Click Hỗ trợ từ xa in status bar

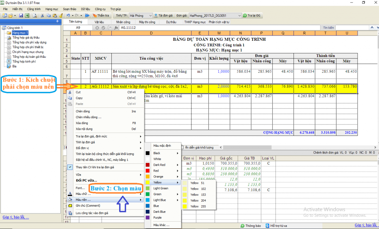pos(278,225)
